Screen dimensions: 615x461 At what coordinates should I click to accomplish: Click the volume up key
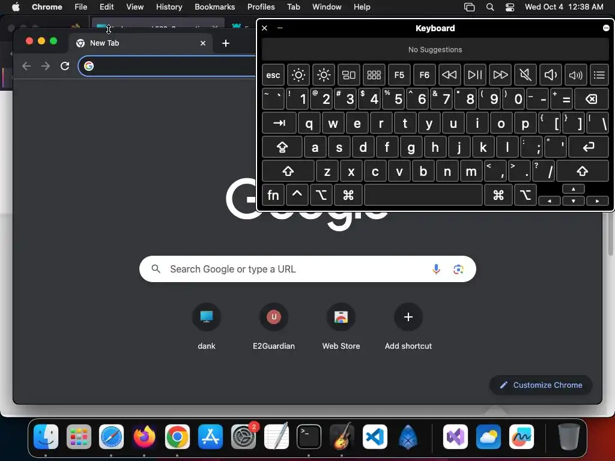click(576, 75)
